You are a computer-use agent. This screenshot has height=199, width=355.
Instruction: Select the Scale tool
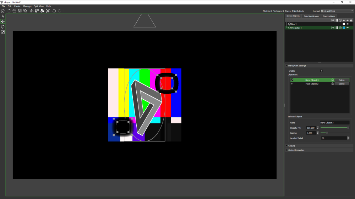click(3, 32)
